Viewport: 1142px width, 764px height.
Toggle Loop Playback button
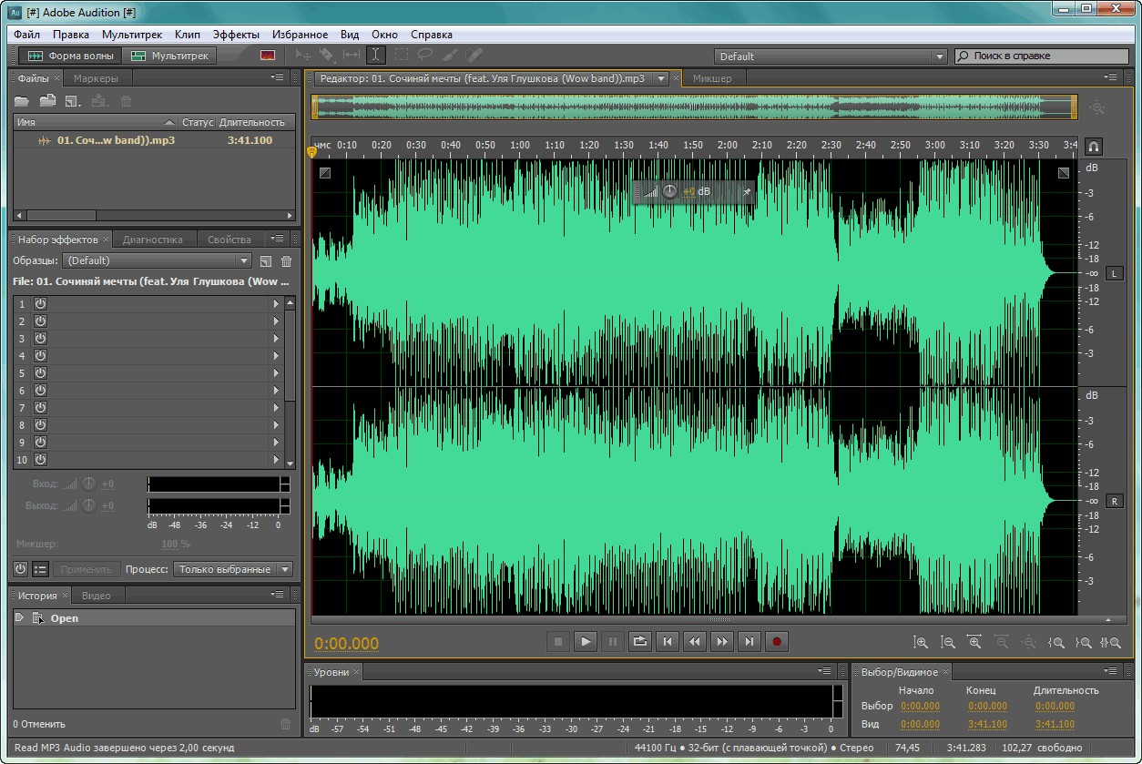pos(640,641)
